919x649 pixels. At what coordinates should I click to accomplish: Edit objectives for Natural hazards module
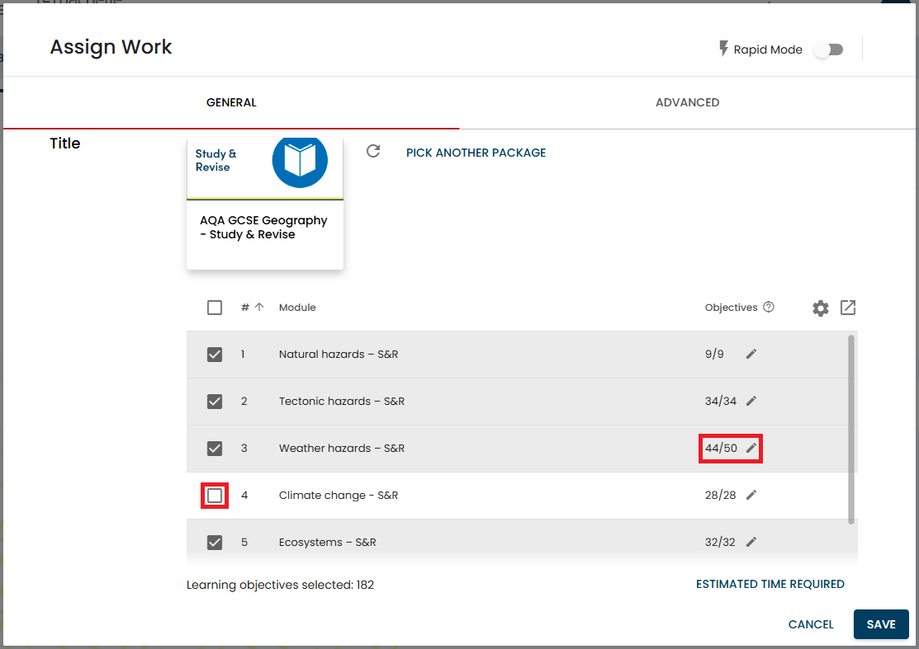[751, 355]
